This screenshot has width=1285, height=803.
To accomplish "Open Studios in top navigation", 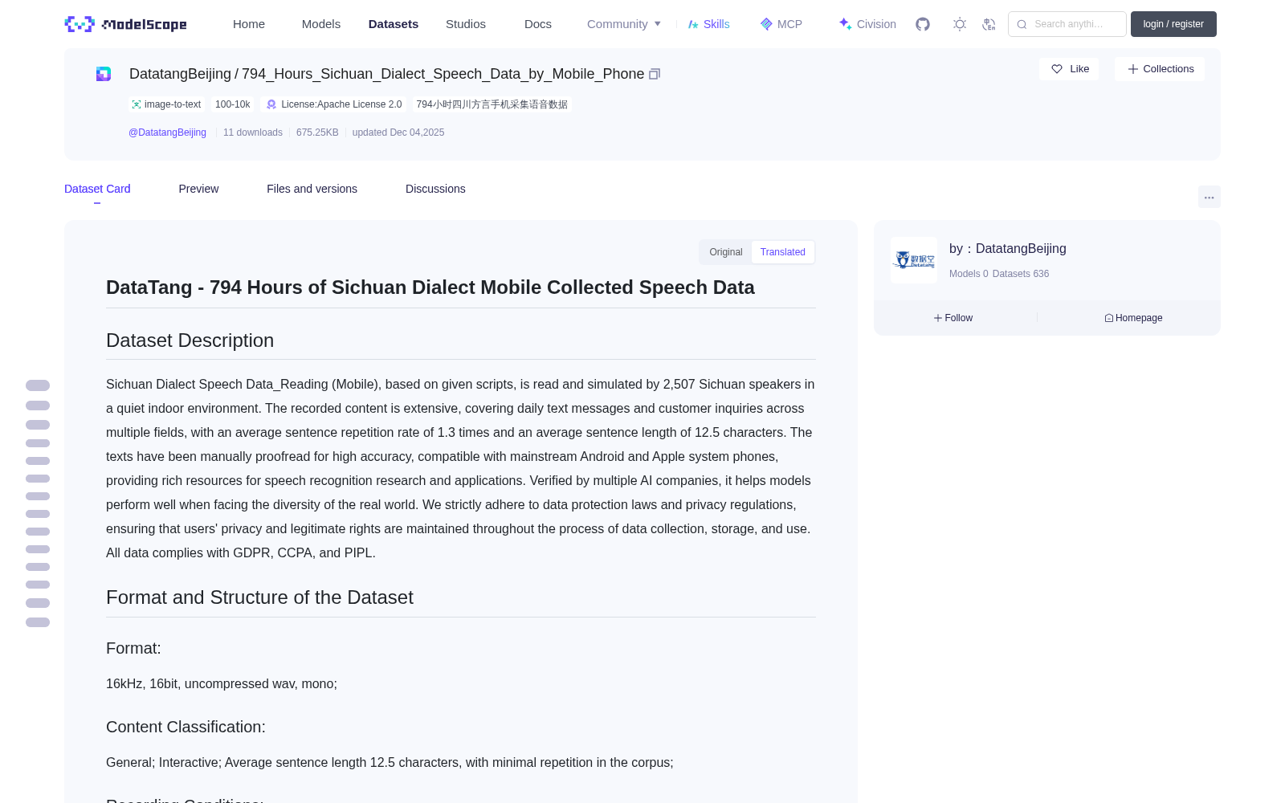I will pos(466,24).
